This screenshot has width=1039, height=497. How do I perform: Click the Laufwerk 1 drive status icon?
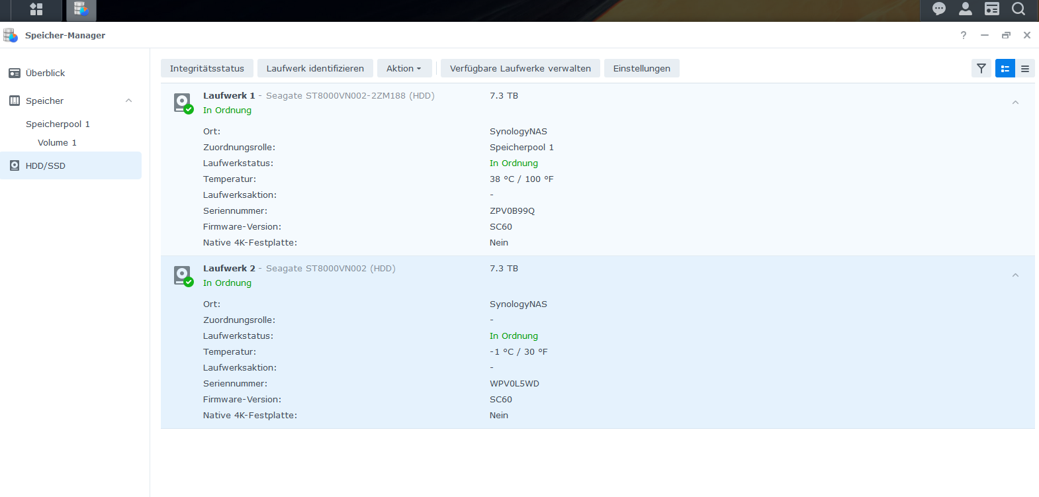coord(183,103)
